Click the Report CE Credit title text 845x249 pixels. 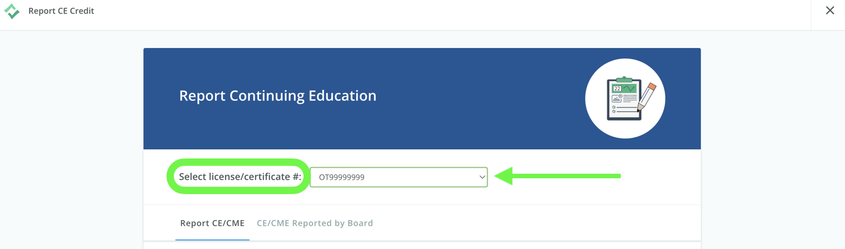[61, 11]
